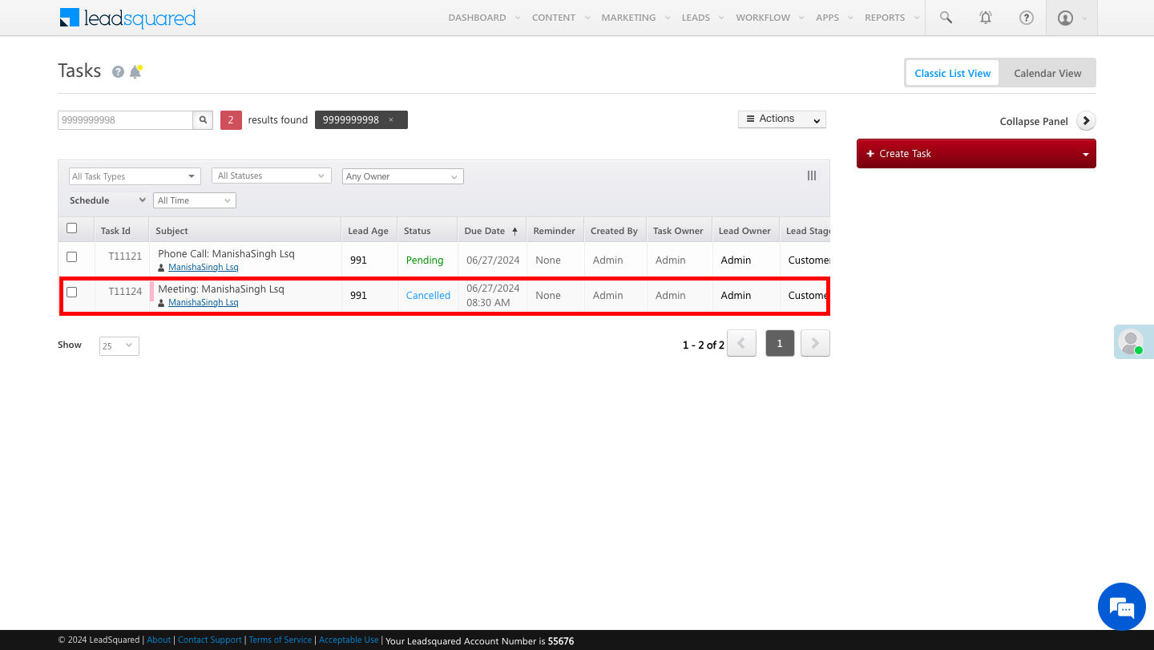Open the CONTENT menu

pos(554,18)
